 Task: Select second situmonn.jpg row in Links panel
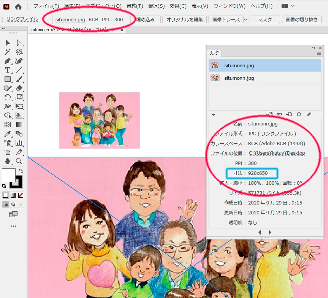click(265, 78)
